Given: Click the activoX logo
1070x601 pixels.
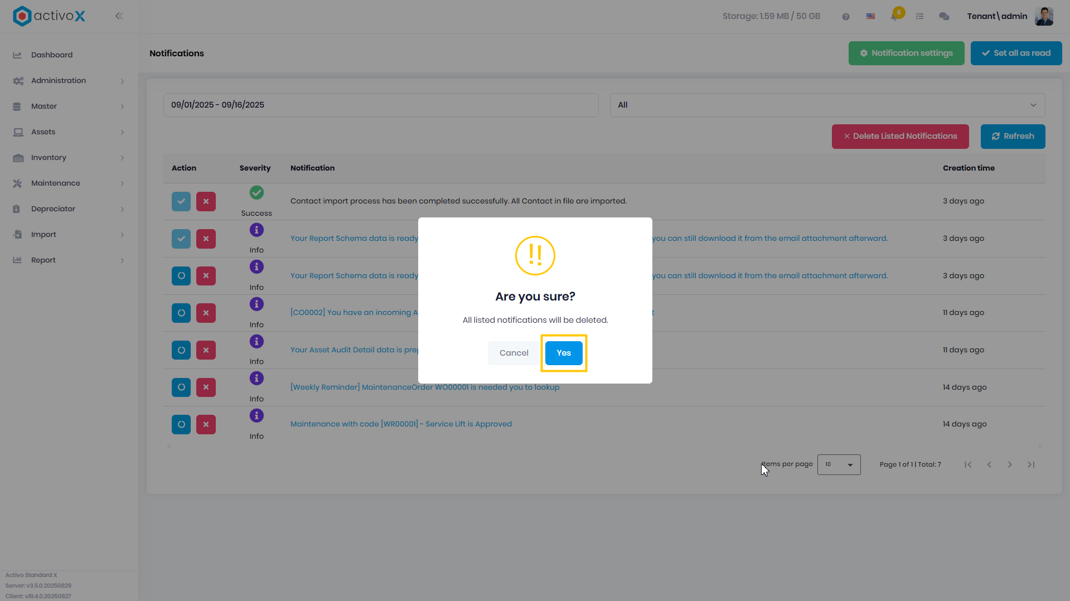Looking at the screenshot, I should click(49, 16).
